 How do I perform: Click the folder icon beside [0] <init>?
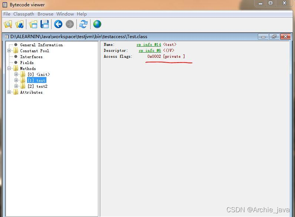(x=23, y=74)
